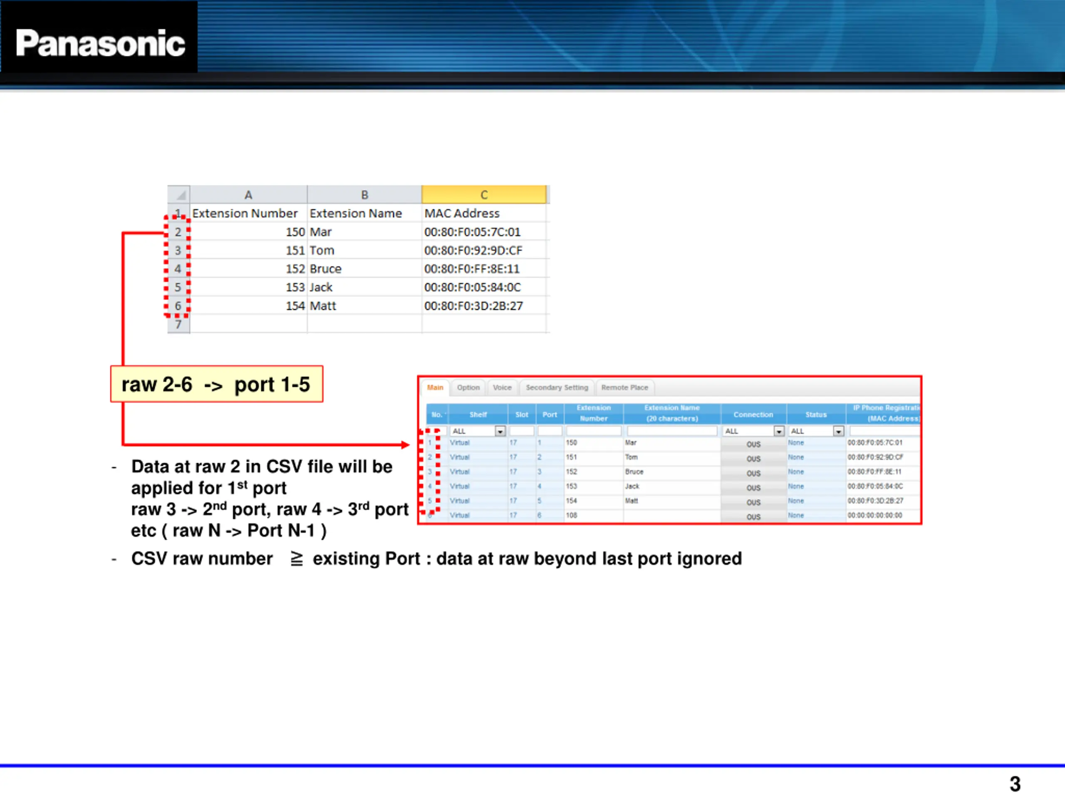
Task: Click the Panasonic logo
Action: click(100, 43)
